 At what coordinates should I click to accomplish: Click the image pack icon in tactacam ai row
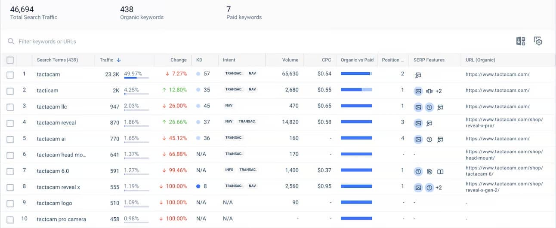tap(418, 139)
